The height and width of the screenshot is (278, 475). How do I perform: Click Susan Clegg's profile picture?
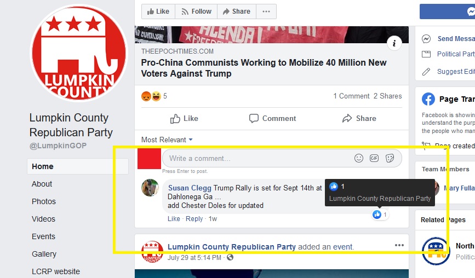(150, 188)
